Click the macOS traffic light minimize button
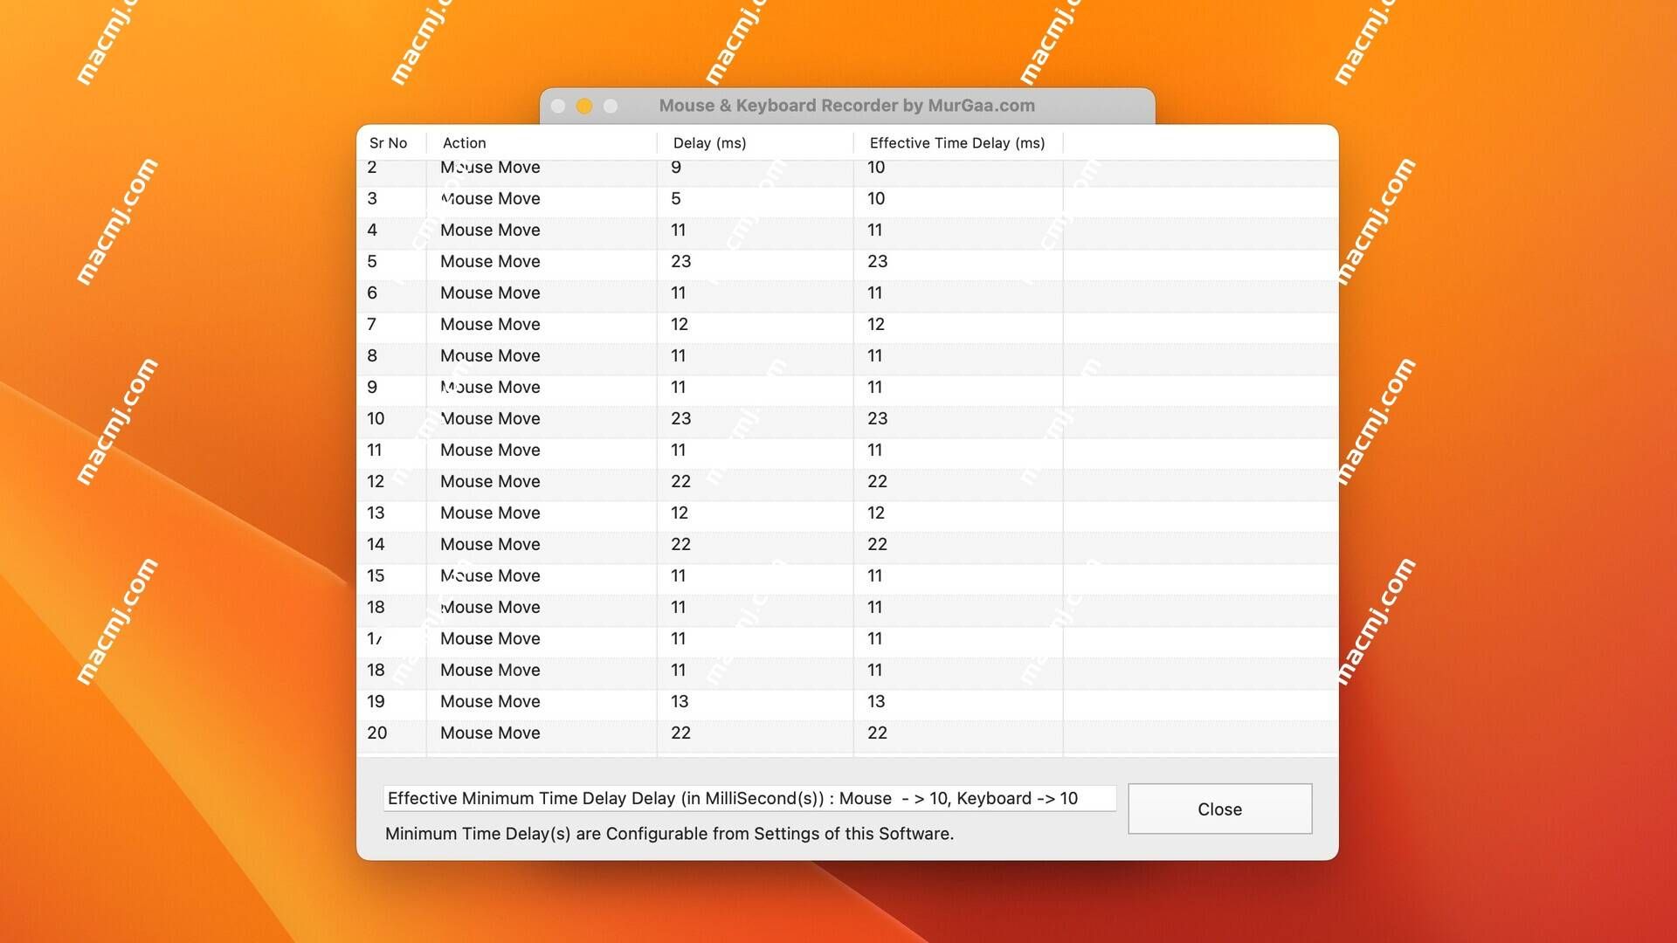Screen dimensions: 1677x943 coord(585,105)
